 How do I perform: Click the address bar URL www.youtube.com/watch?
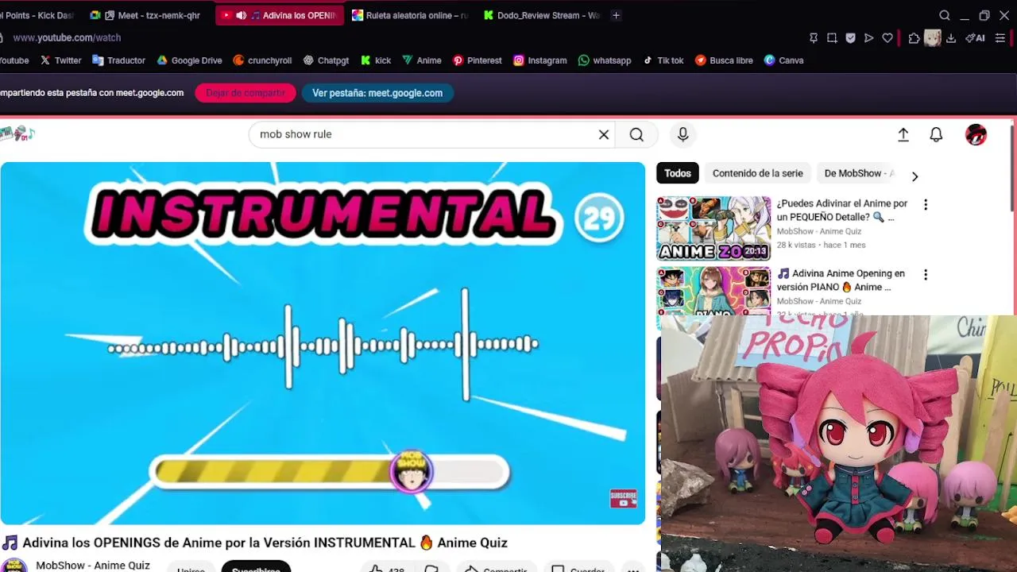[x=67, y=37]
